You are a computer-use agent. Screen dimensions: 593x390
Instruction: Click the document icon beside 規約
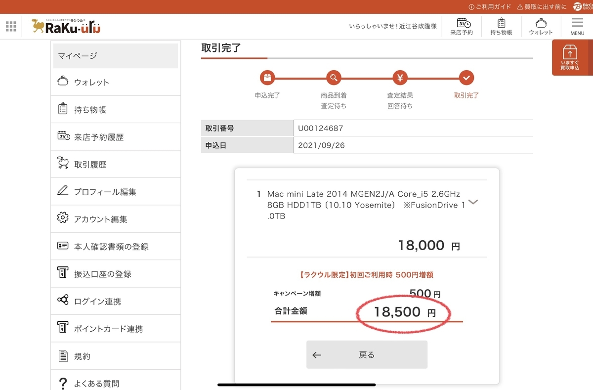(63, 355)
